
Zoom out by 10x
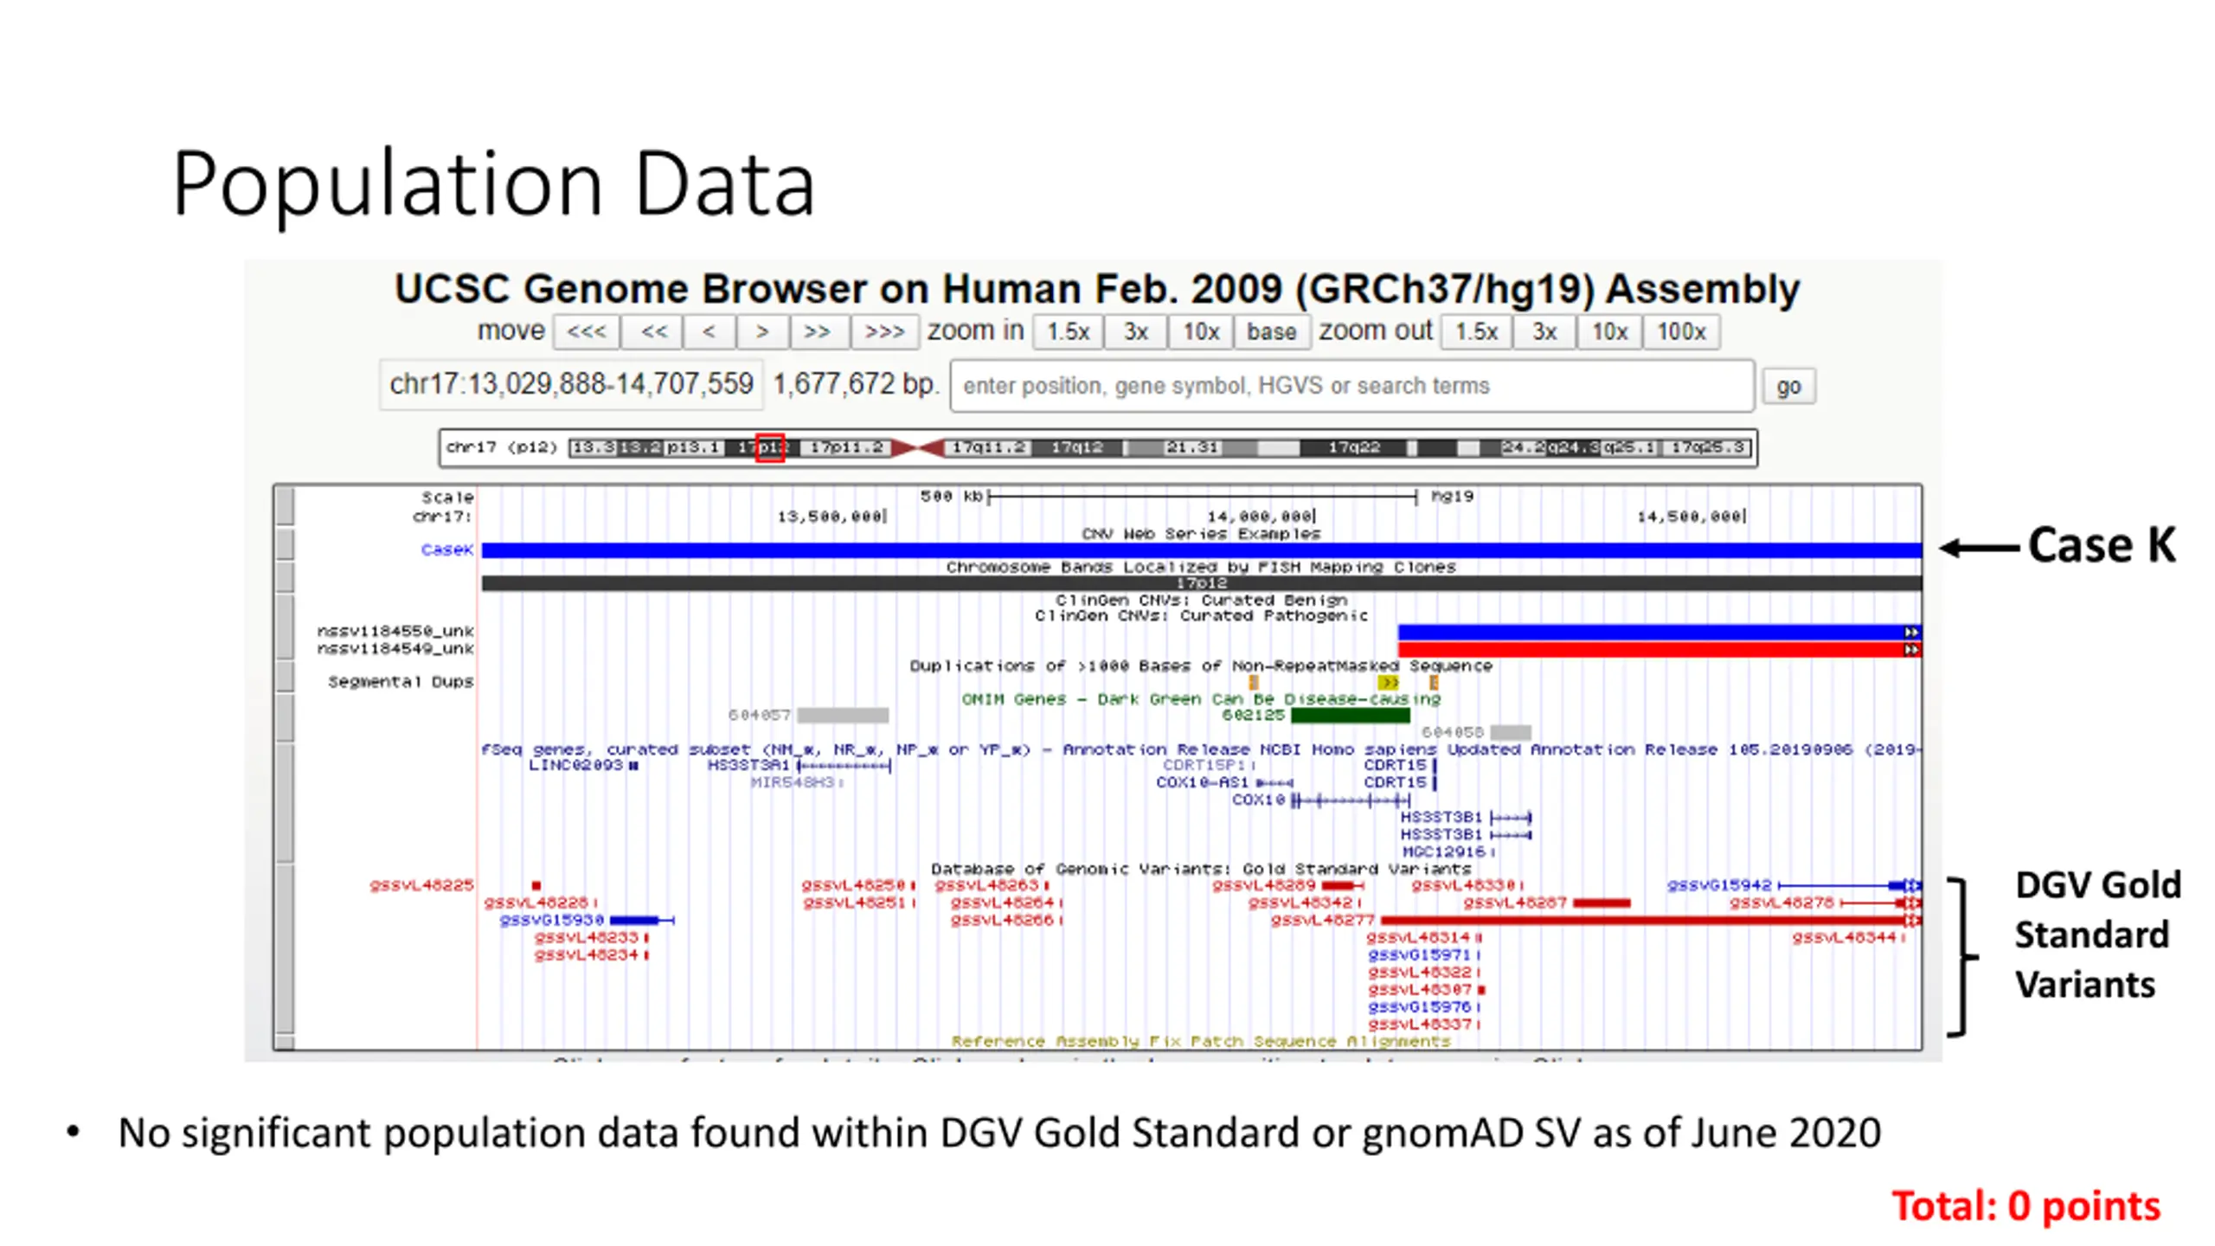1609,331
